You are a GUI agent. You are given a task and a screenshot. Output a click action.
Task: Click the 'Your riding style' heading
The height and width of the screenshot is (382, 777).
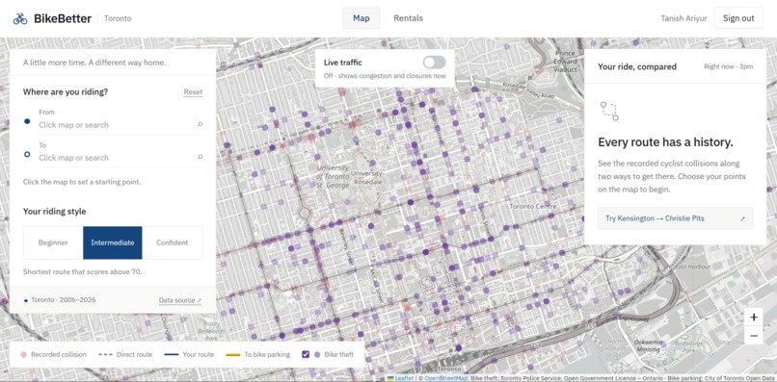click(55, 212)
